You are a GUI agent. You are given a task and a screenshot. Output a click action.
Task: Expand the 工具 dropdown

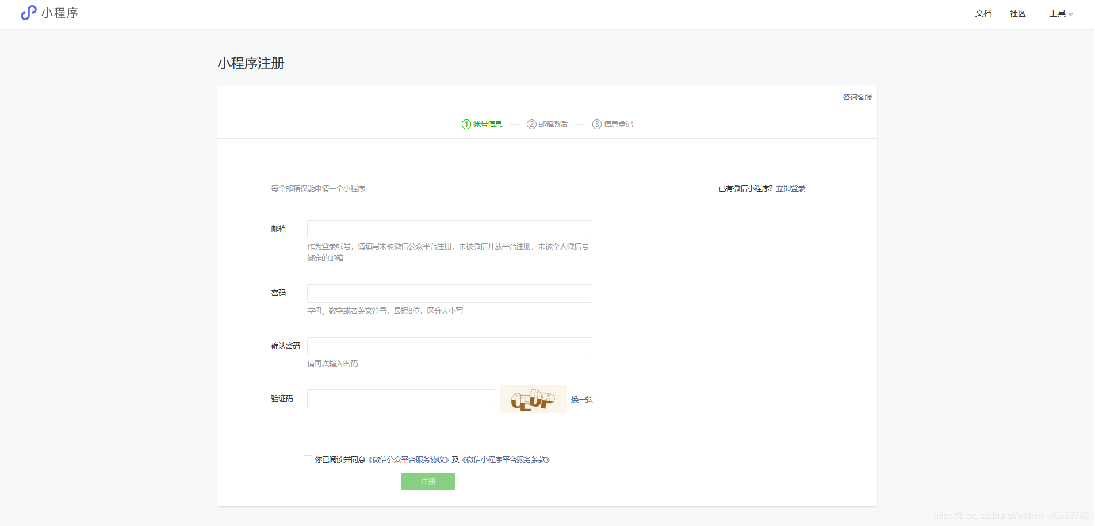coord(1061,13)
